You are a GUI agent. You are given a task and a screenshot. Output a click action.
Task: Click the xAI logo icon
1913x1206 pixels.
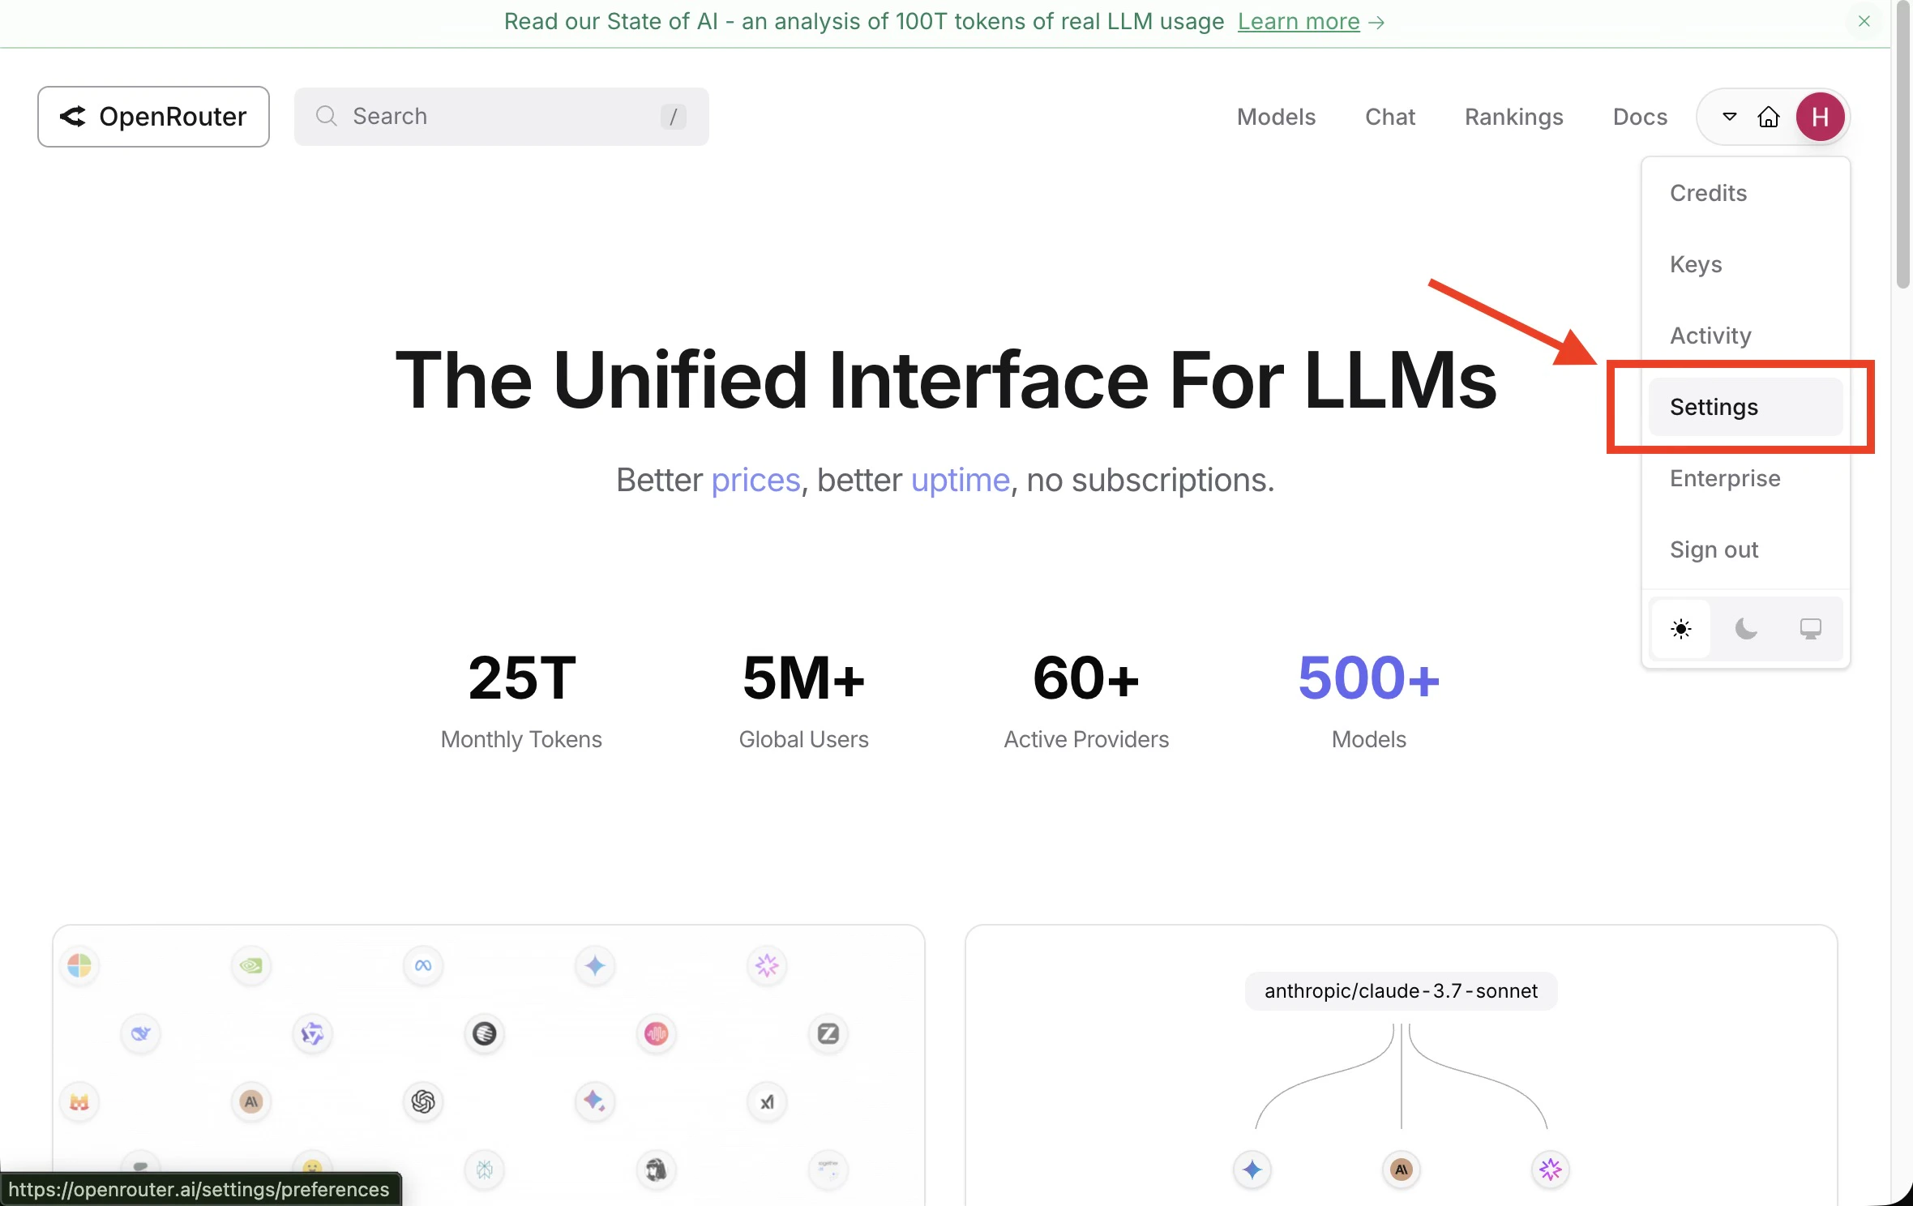(767, 1101)
